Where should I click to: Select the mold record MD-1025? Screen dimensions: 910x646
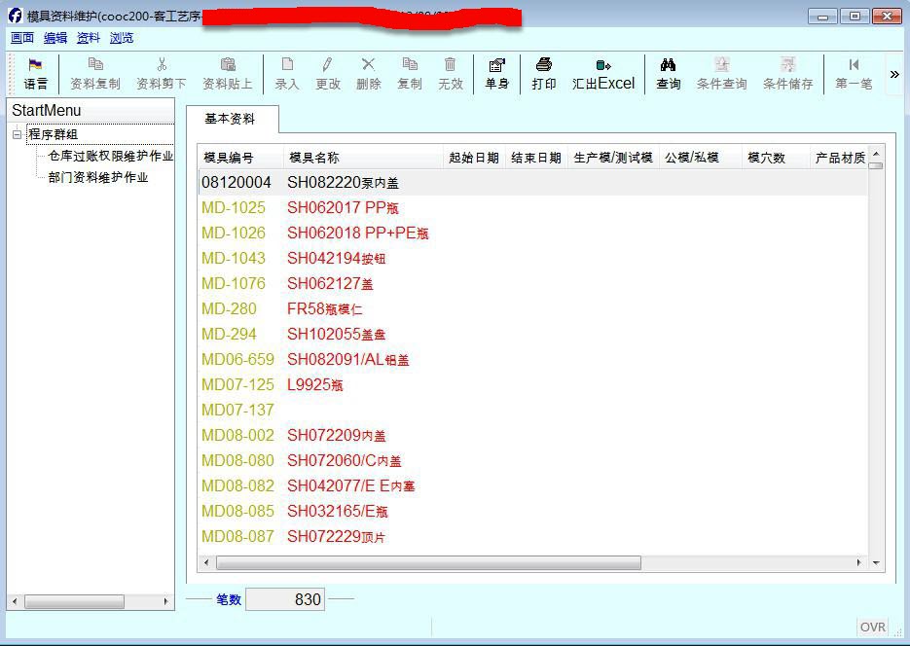(x=234, y=207)
